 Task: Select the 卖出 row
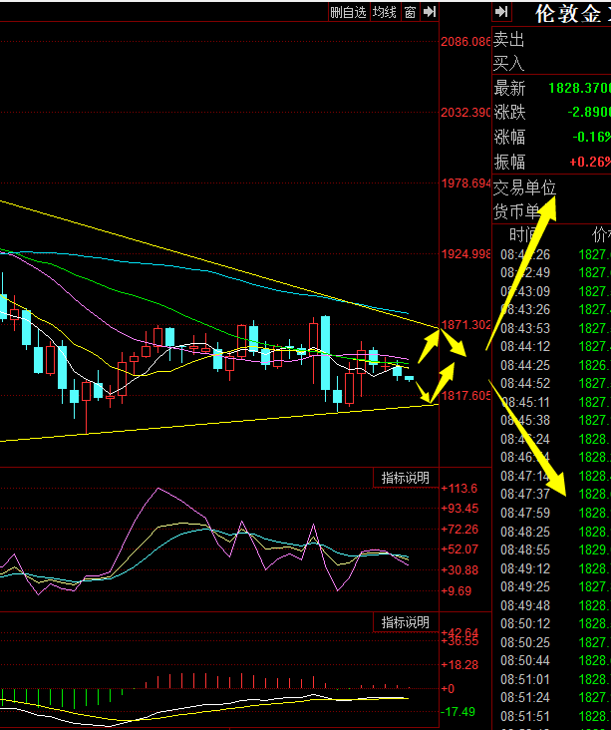tap(551, 39)
